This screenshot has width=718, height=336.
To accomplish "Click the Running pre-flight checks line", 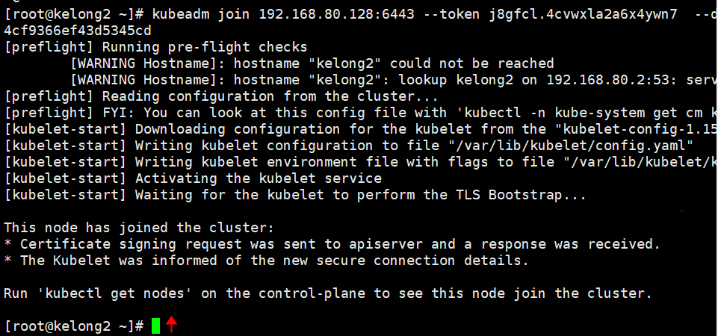I will [x=155, y=47].
